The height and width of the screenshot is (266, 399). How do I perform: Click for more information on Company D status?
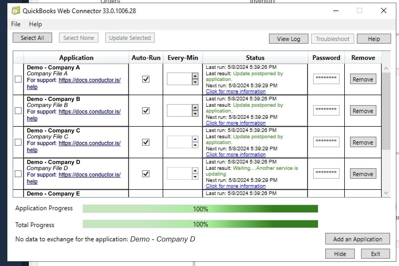tap(236, 186)
